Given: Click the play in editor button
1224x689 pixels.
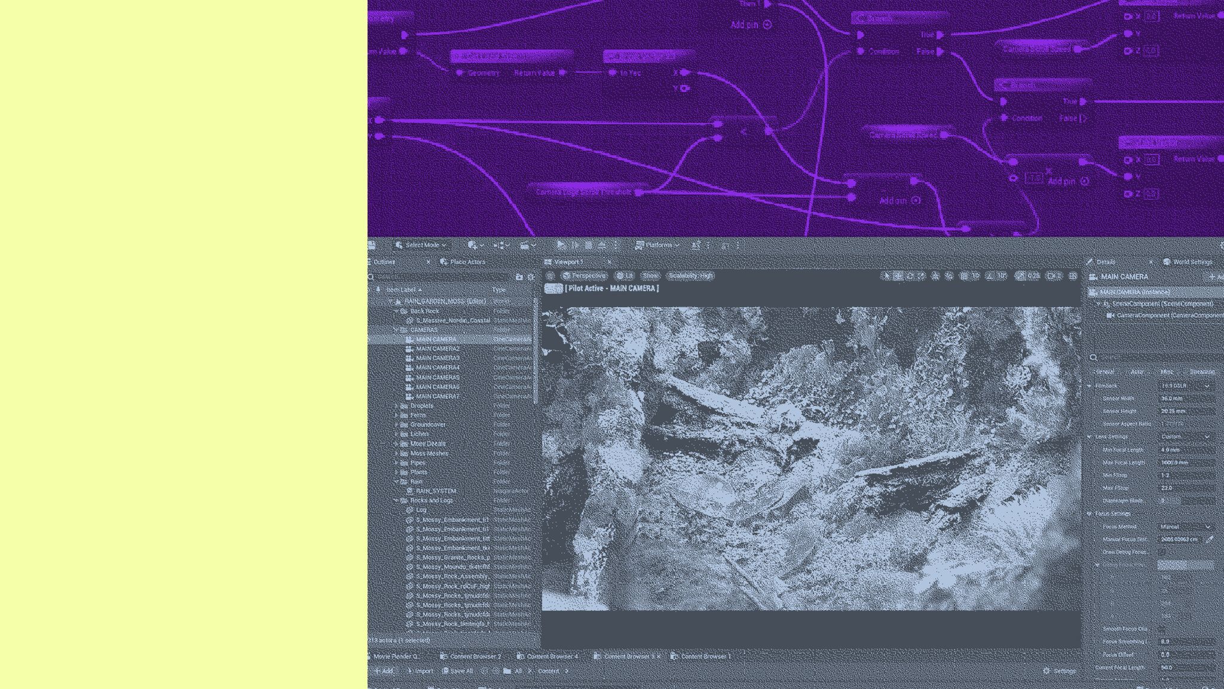Looking at the screenshot, I should click(x=561, y=245).
